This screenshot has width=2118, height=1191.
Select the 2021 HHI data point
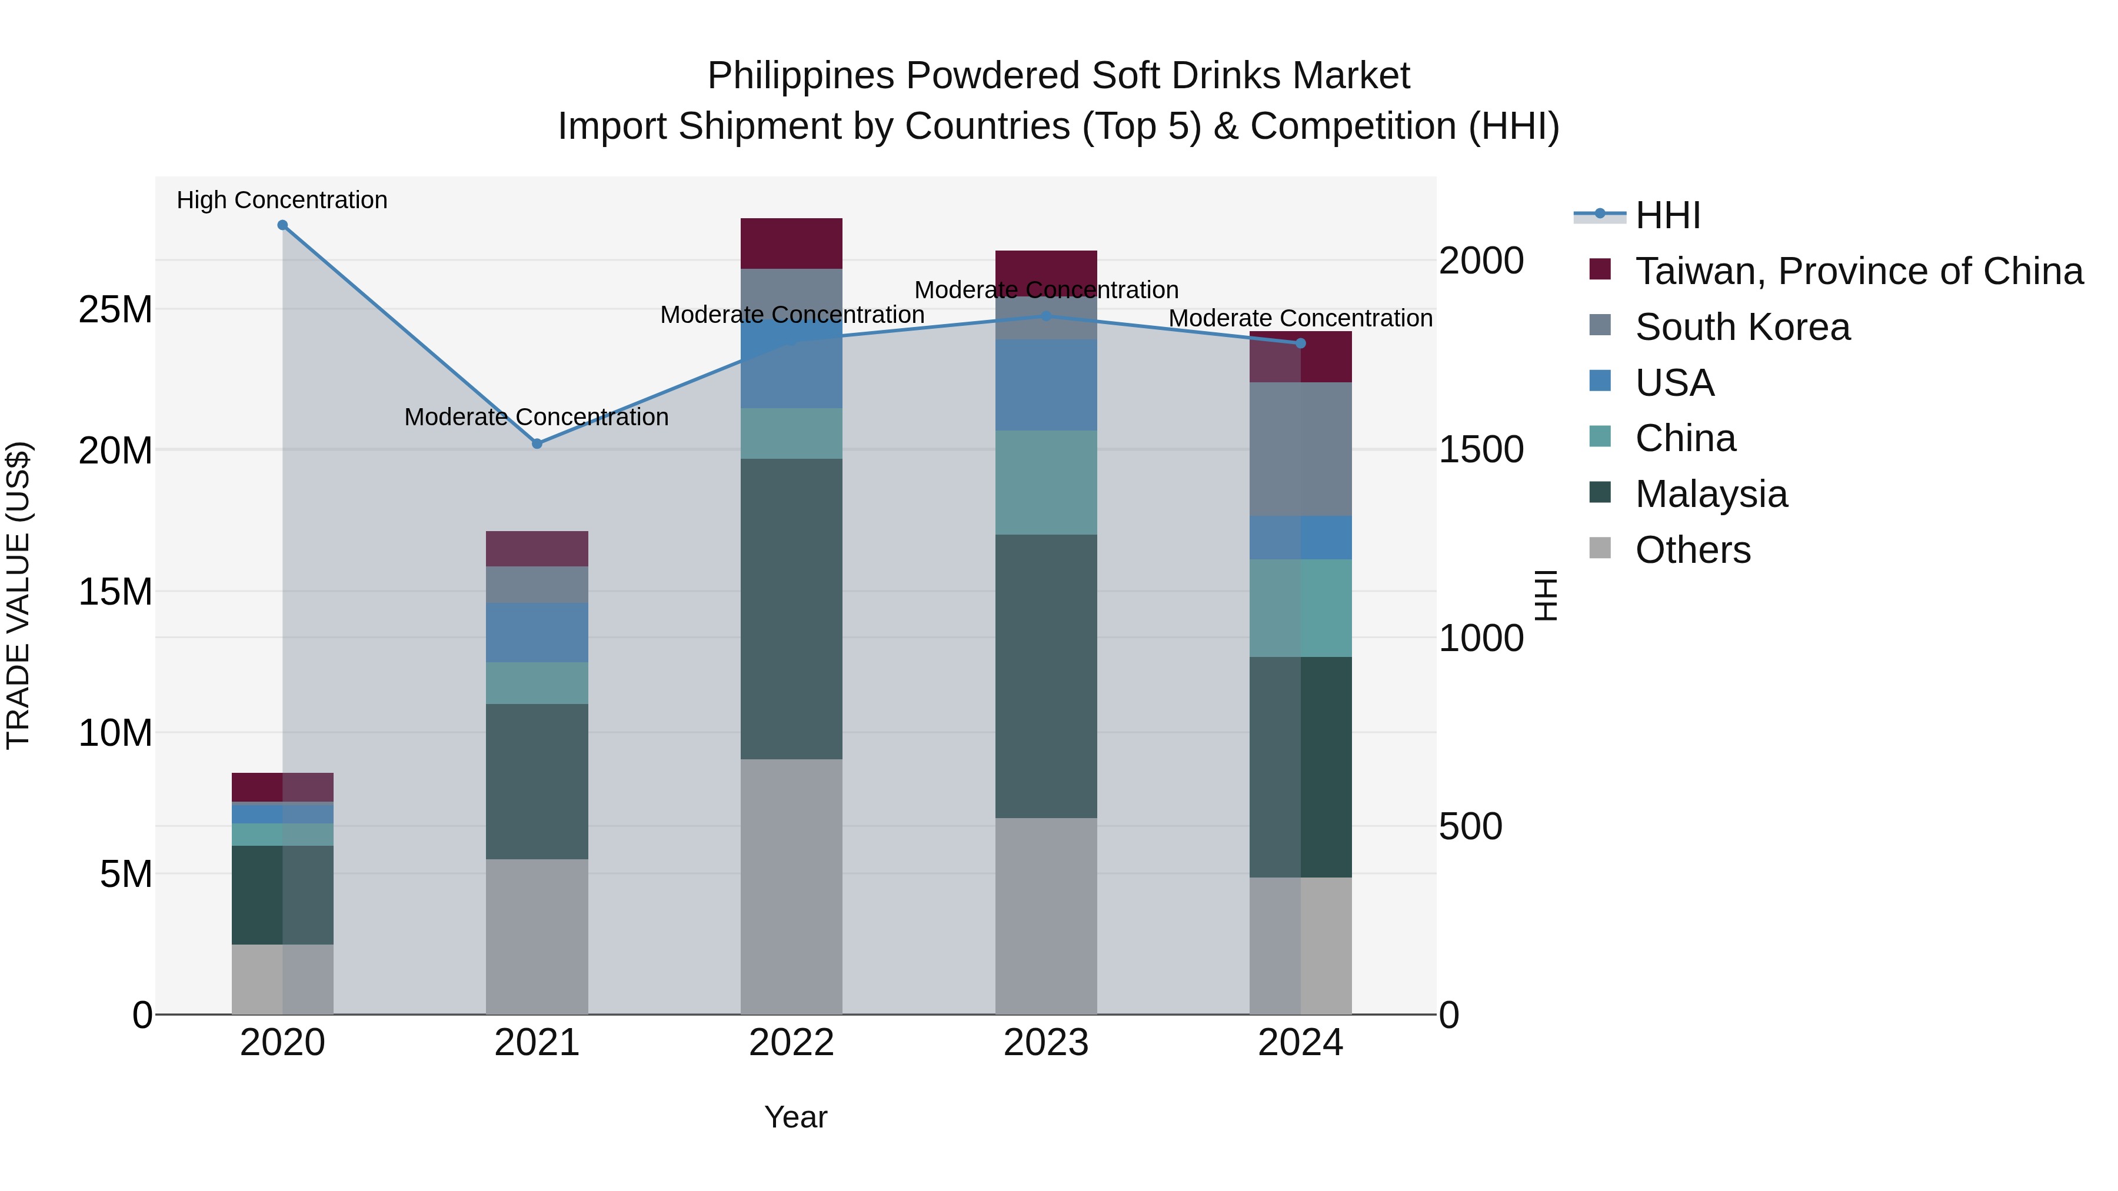pos(537,444)
